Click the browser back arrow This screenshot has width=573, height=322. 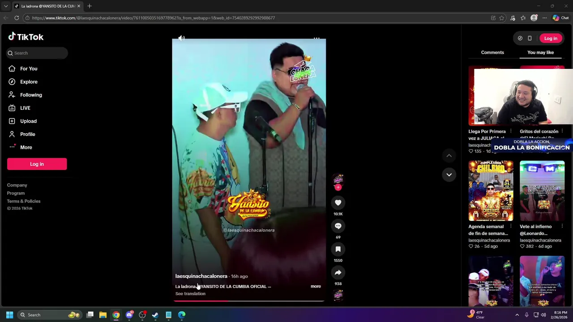[x=5, y=18]
